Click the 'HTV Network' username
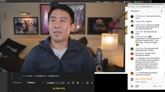Image resolution: width=165 pixels, height=92 pixels. (140, 16)
